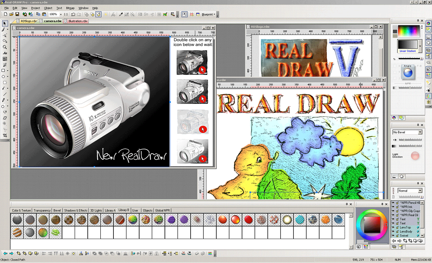The width and height of the screenshot is (432, 263).
Task: Select the purple texture swatch in Library B
Action: pyautogui.click(x=171, y=219)
